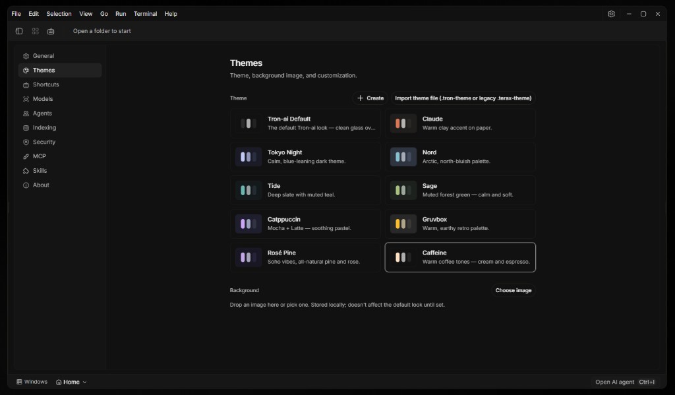Click the Models icon in sidebar
This screenshot has height=395, width=675.
pyautogui.click(x=26, y=99)
